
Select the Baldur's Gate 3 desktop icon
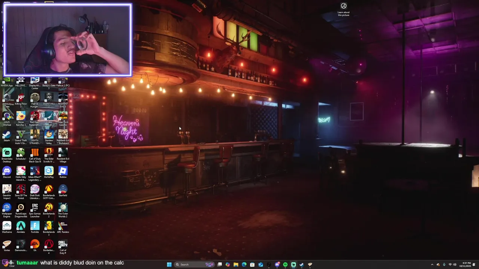(49, 82)
